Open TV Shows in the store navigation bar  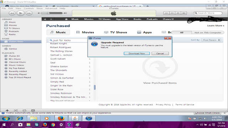[x=104, y=19]
